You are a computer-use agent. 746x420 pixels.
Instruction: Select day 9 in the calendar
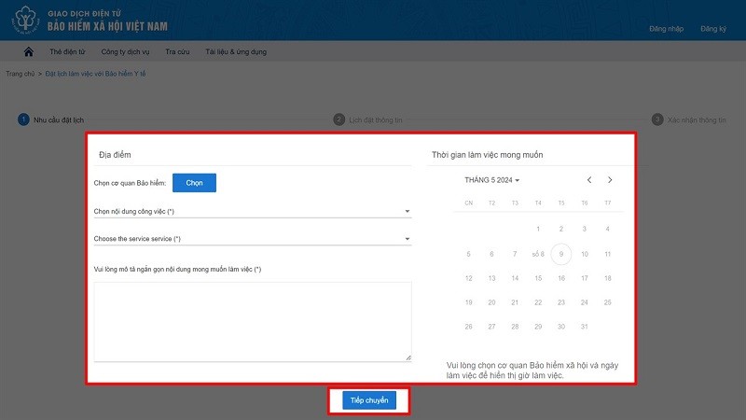[560, 254]
